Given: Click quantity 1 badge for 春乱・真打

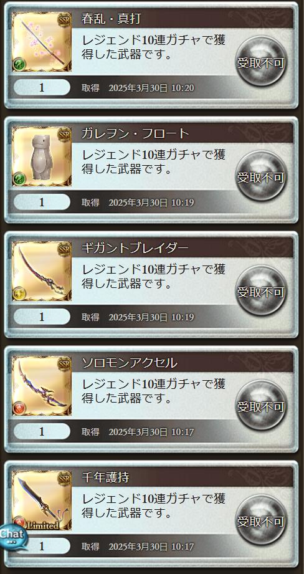Looking at the screenshot, I should 42,87.
